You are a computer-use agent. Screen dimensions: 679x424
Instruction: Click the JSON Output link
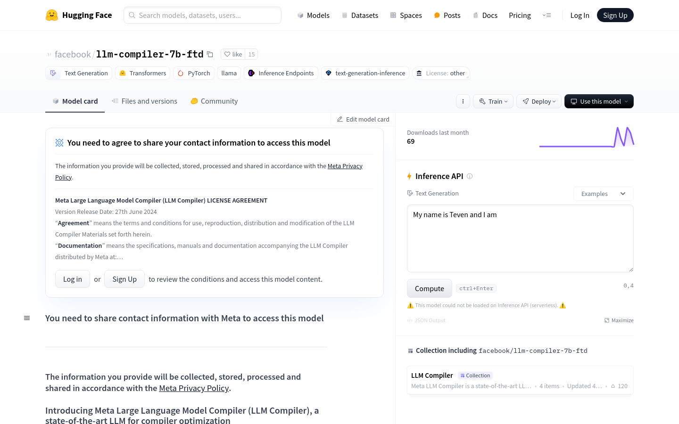(426, 320)
